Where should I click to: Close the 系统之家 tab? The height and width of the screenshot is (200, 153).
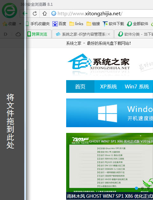pos(109,34)
